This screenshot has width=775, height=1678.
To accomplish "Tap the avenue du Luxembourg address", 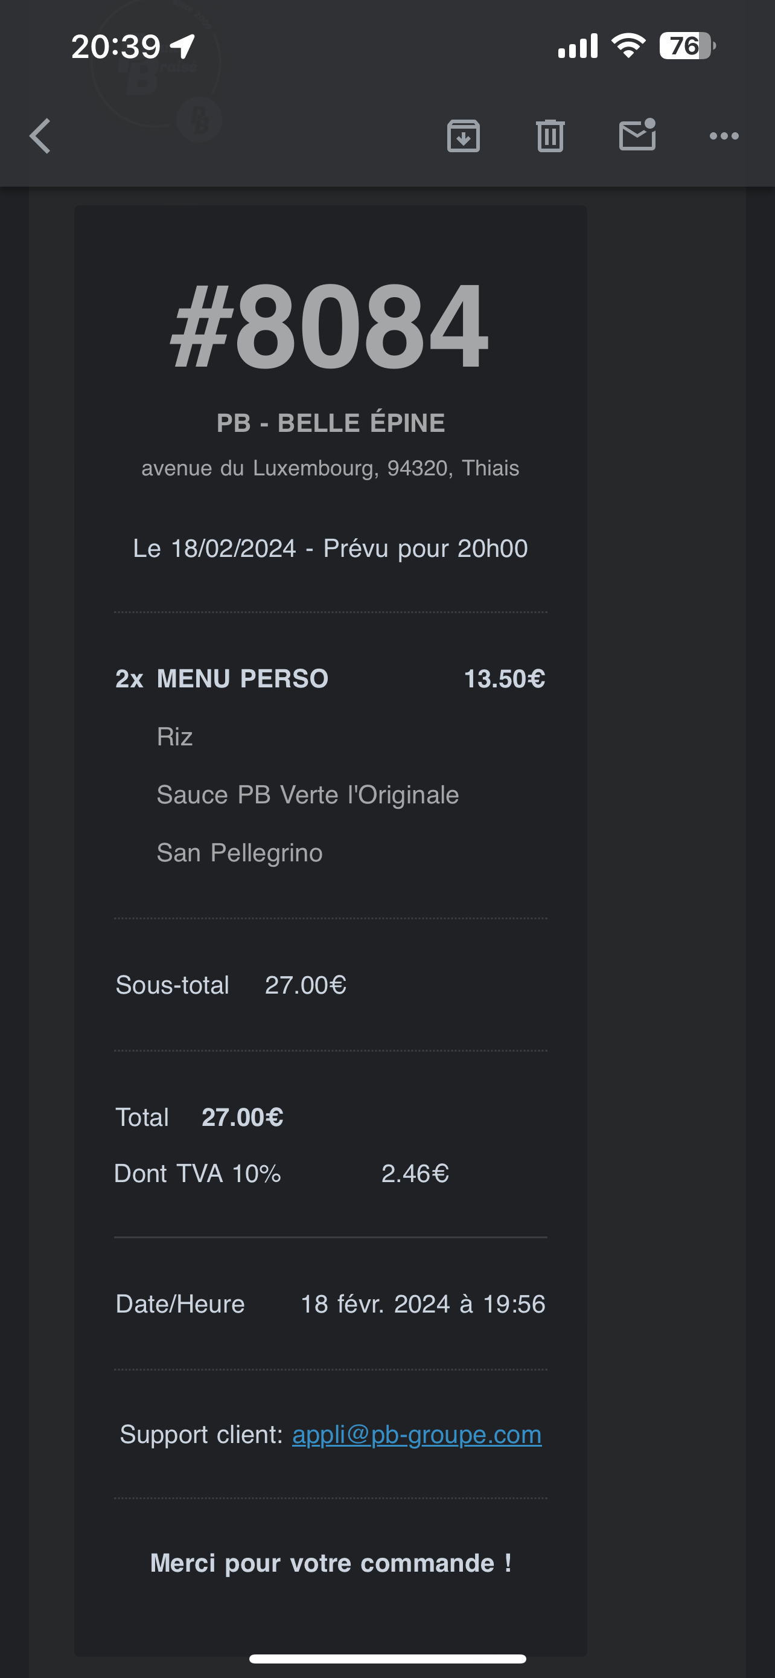I will tap(330, 468).
